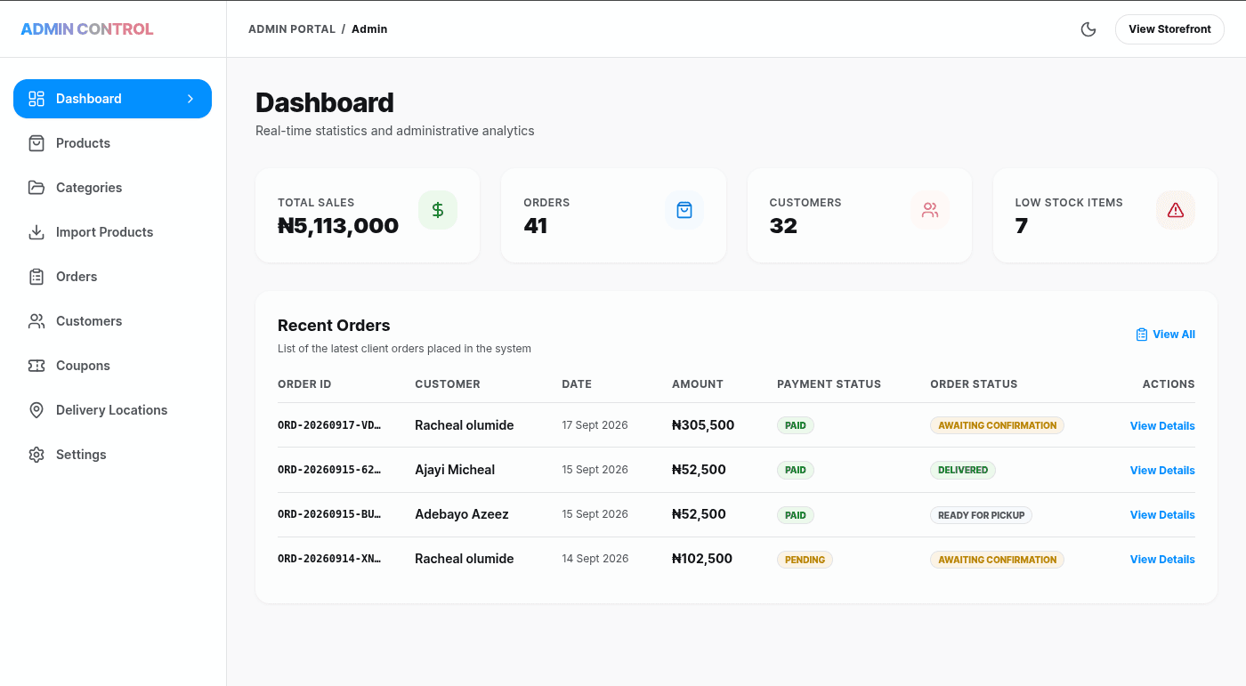The image size is (1246, 686).
Task: Click the AMOUNT column header
Action: click(x=698, y=384)
